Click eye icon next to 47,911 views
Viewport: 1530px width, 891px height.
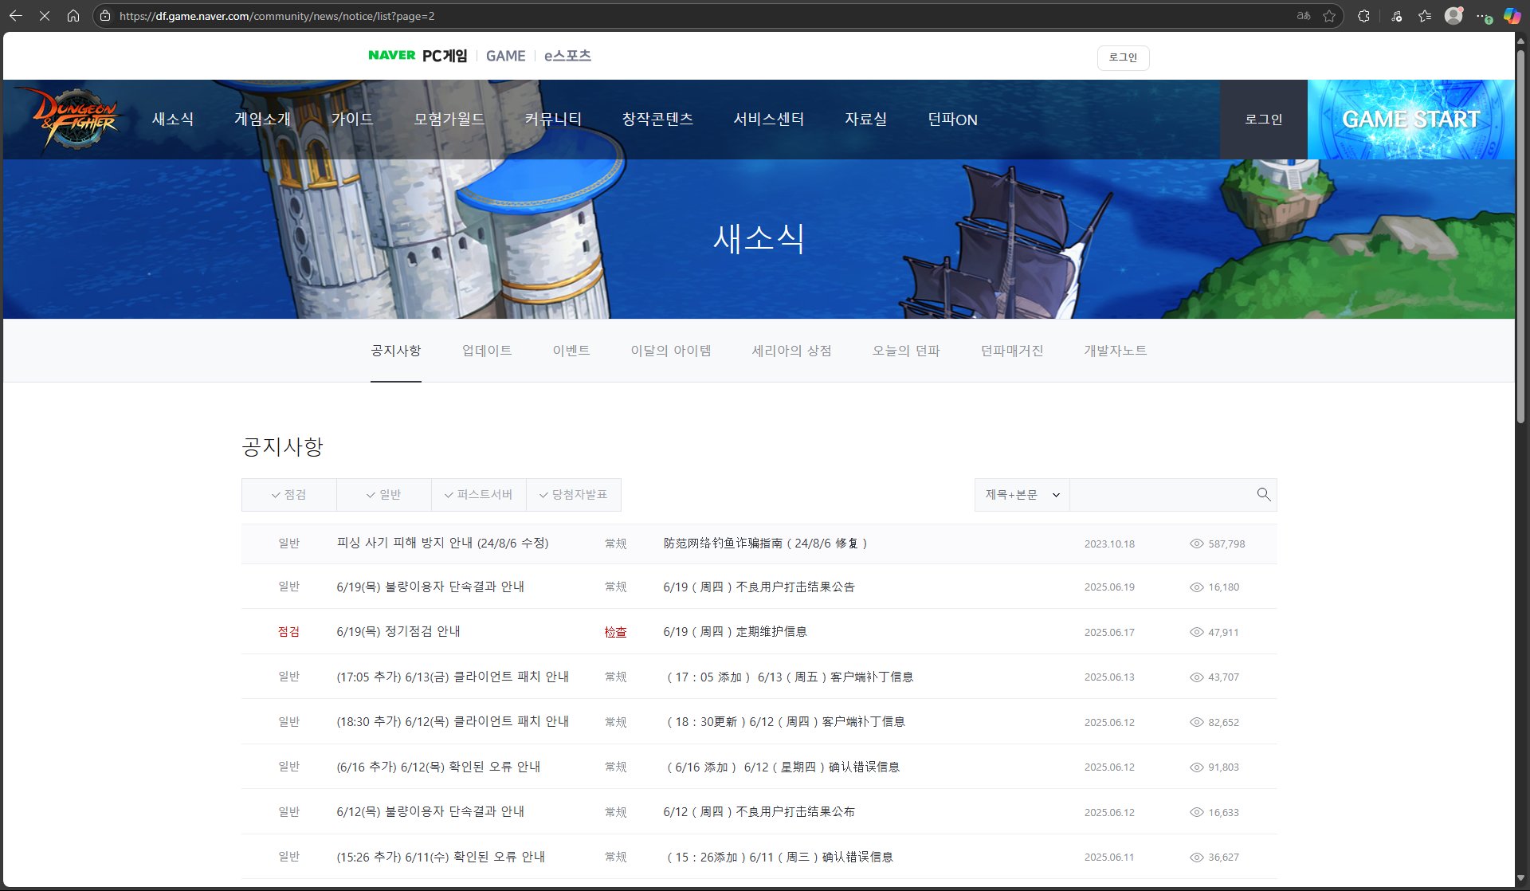[x=1196, y=632]
